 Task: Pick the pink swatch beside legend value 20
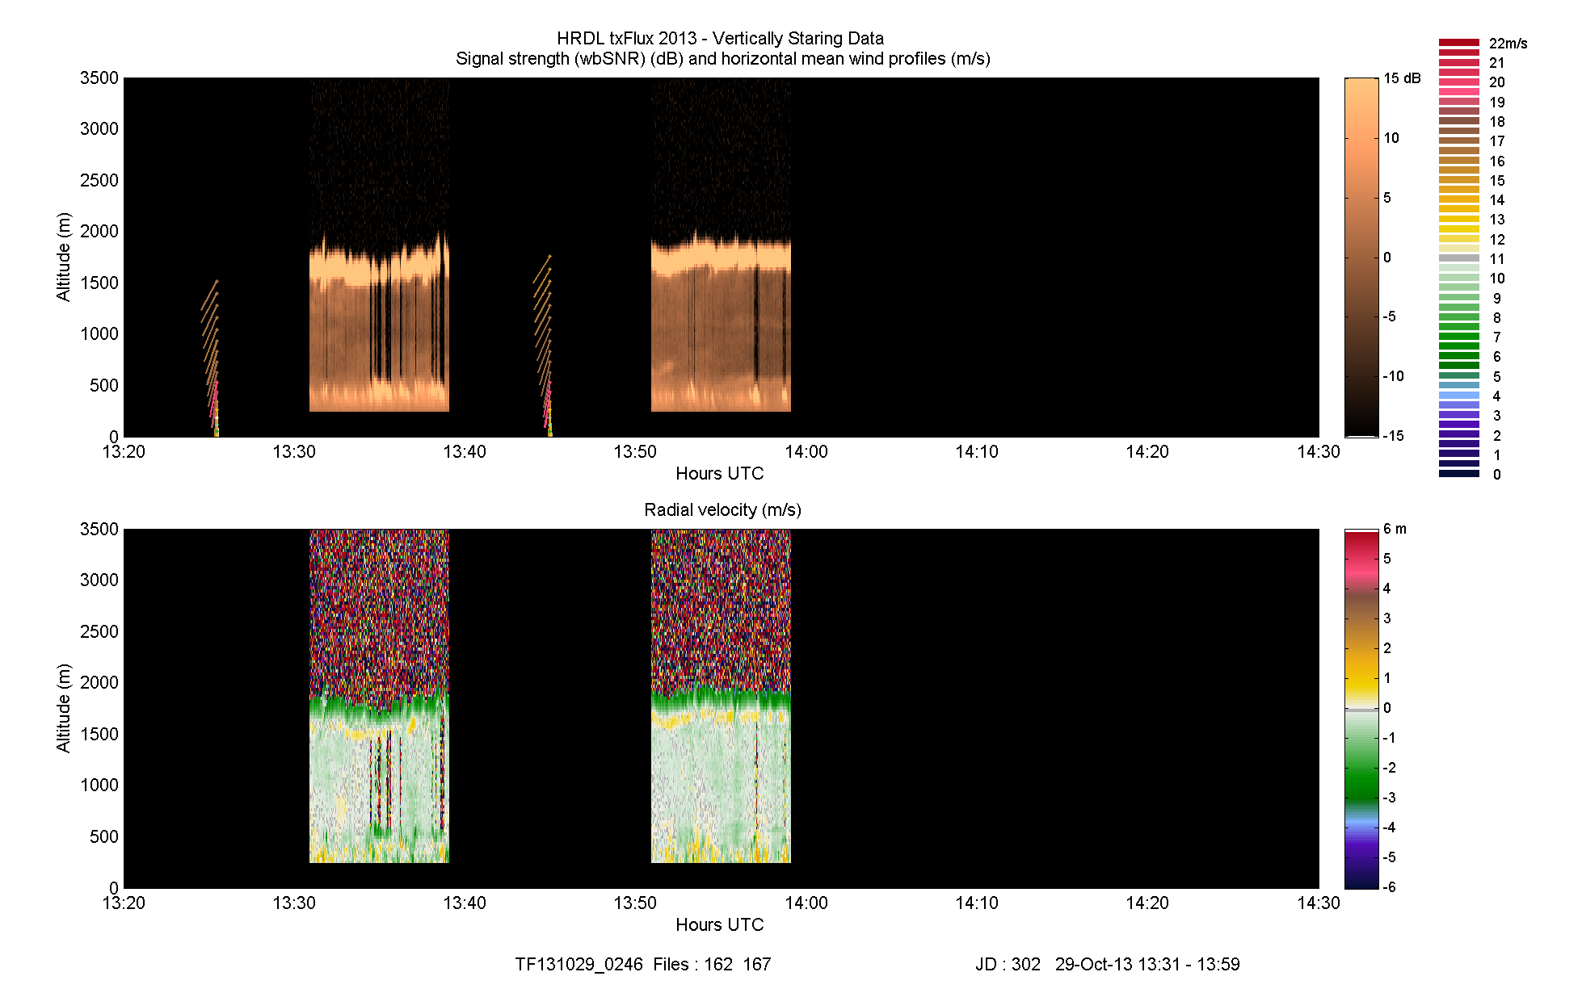tap(1458, 82)
